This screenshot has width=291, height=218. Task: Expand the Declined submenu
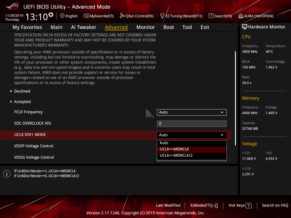[22, 91]
